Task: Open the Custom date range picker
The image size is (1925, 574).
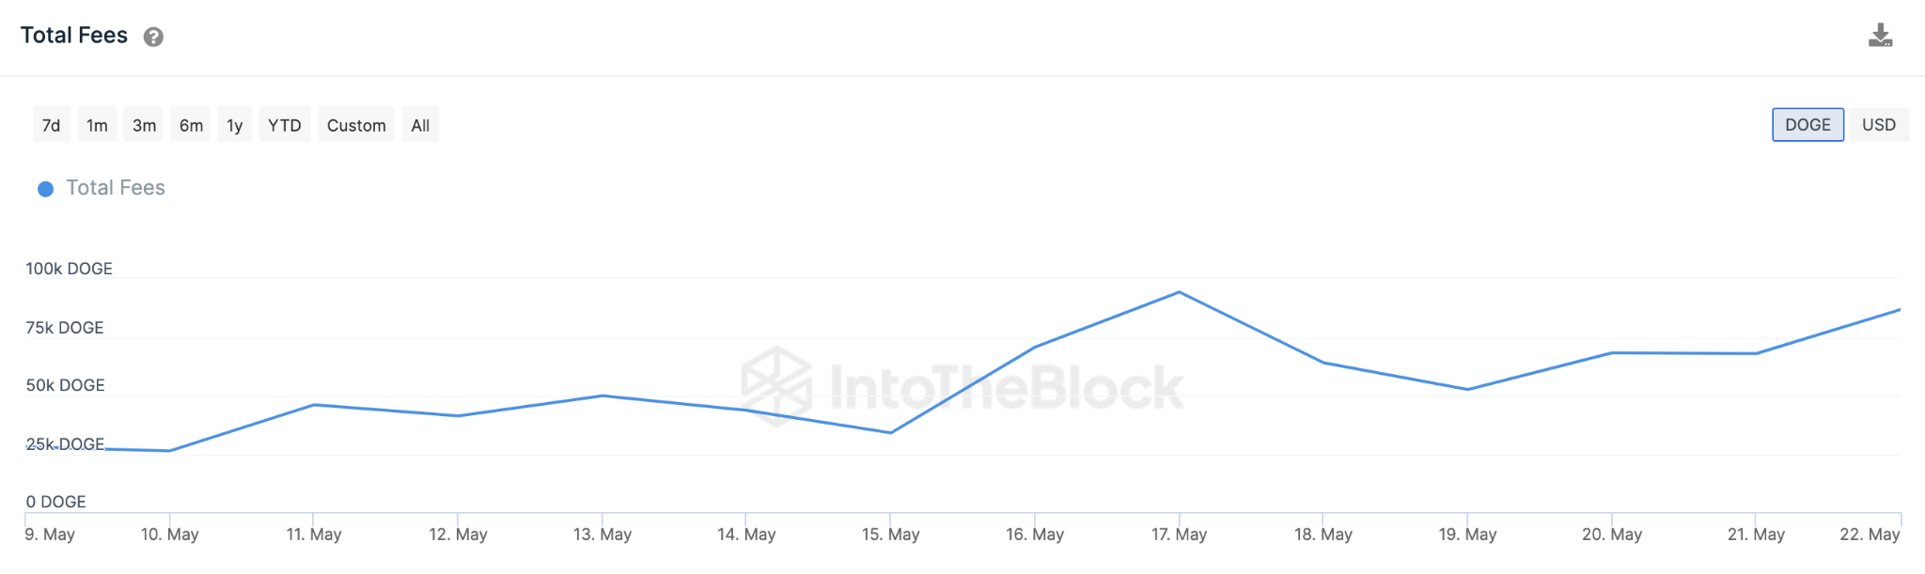Action: click(356, 125)
